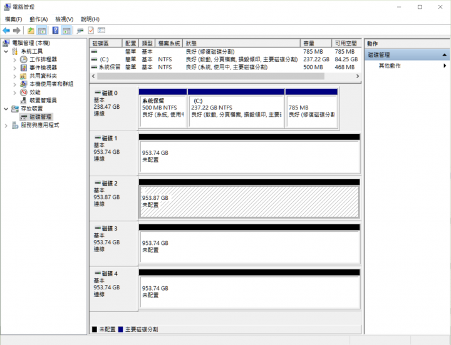Open the 檔案(F) menu
The image size is (451, 345).
pyautogui.click(x=14, y=19)
